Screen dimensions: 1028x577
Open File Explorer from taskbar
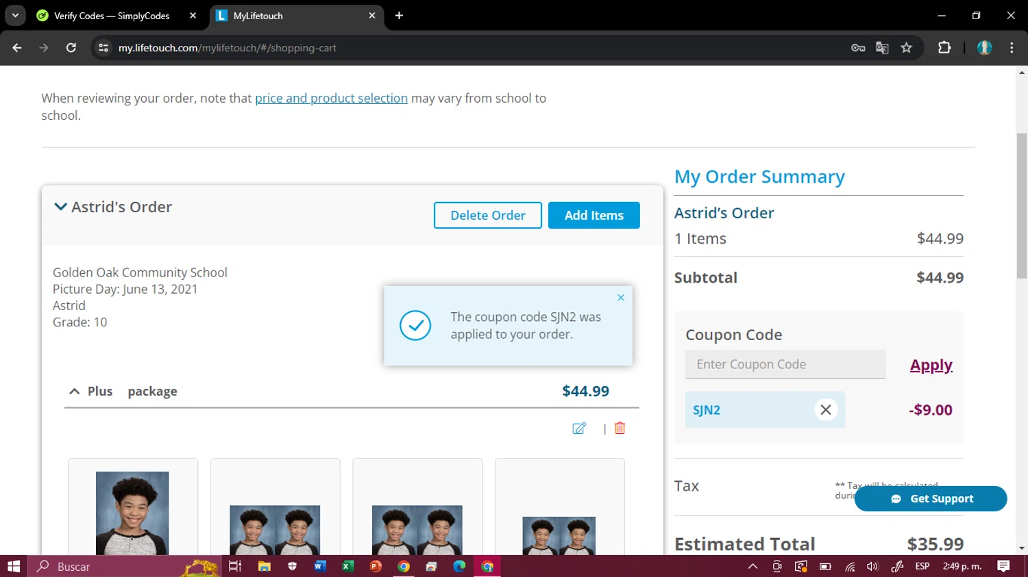264,566
